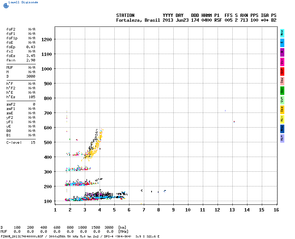Choose the Vx- dark green legend swatch
The width and height of the screenshot is (295, 239).
click(282, 90)
